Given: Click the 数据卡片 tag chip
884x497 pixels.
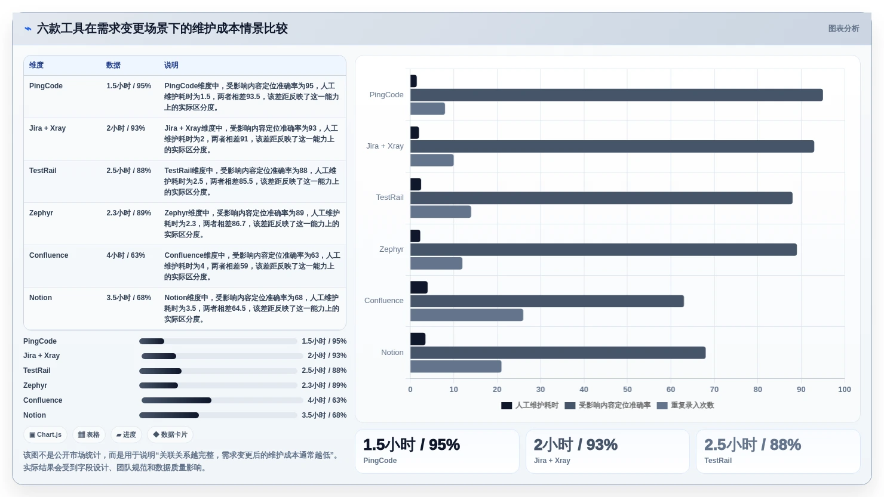Looking at the screenshot, I should click(170, 435).
